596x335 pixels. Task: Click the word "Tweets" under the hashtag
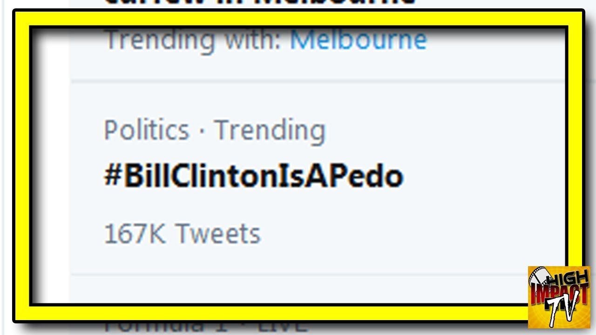point(218,233)
